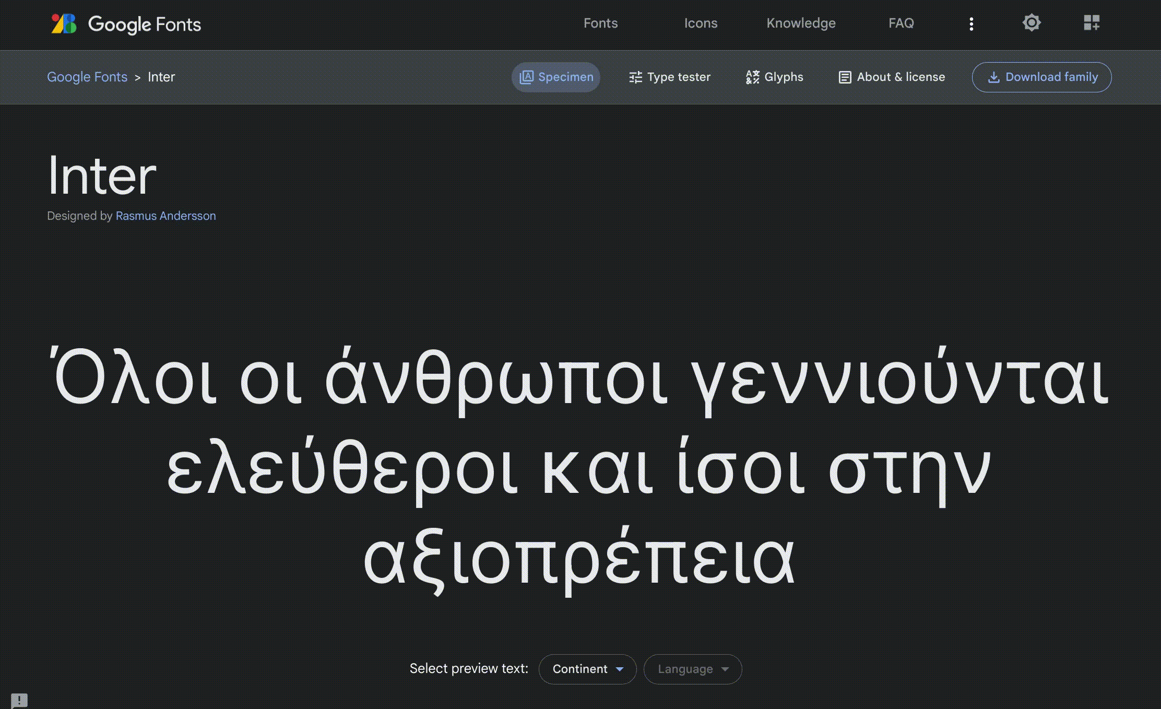Expand the Continent dropdown
Screen dimensions: 1161x709
579,669
